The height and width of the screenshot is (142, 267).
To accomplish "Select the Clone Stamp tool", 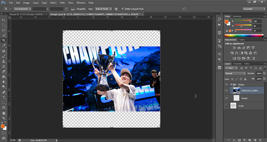I will (4, 61).
